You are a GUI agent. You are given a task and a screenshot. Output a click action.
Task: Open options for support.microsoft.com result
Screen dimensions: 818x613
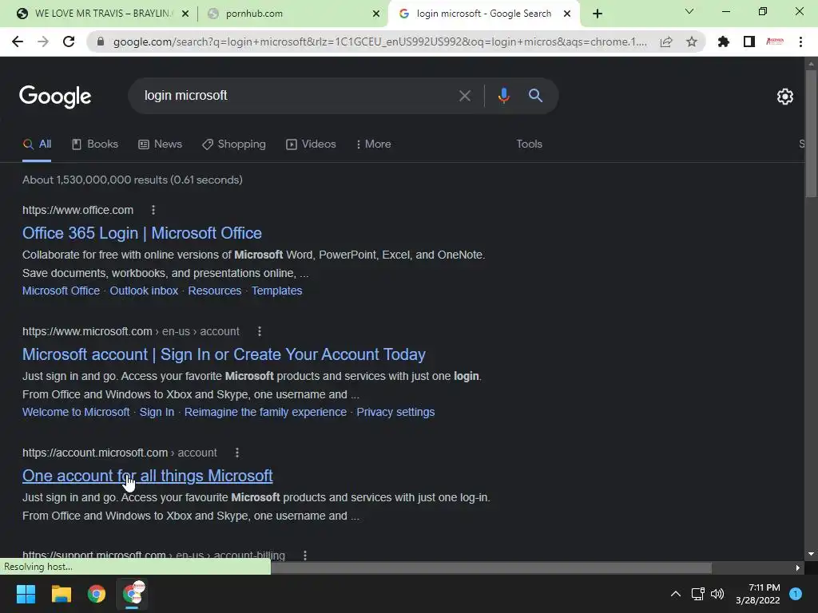coord(305,556)
